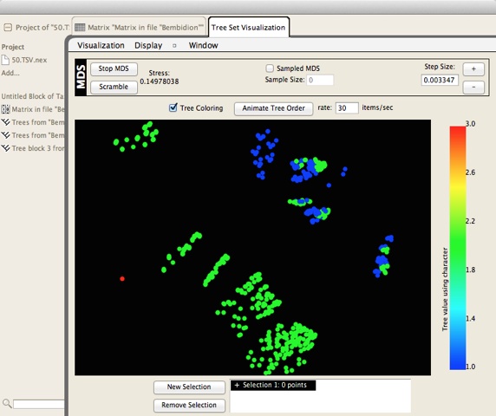Uncheck the Tree Coloring checkbox
The width and height of the screenshot is (496, 416).
pyautogui.click(x=173, y=107)
